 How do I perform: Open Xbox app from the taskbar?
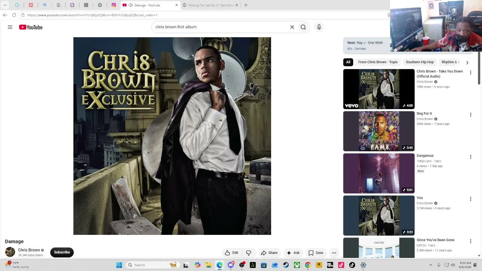[297, 265]
